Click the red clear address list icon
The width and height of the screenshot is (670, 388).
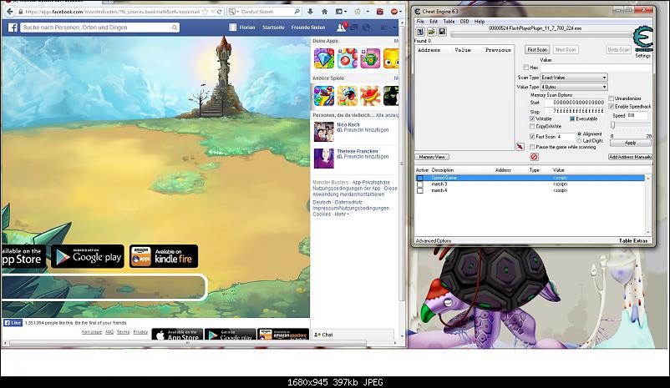534,157
